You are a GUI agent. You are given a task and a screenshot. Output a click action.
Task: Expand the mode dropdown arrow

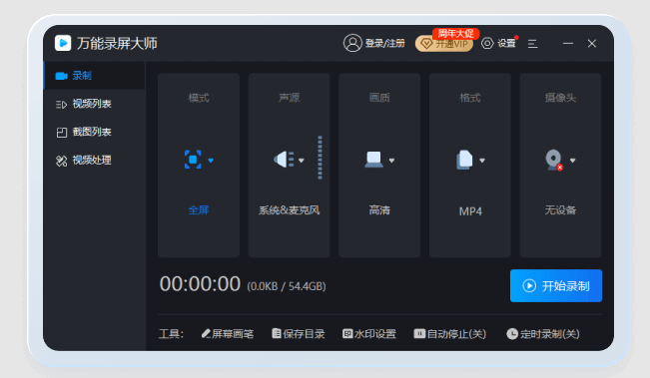(211, 161)
